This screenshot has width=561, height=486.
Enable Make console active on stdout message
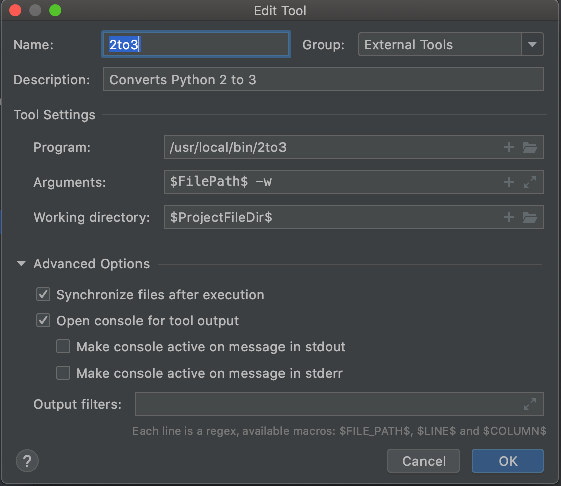[63, 347]
